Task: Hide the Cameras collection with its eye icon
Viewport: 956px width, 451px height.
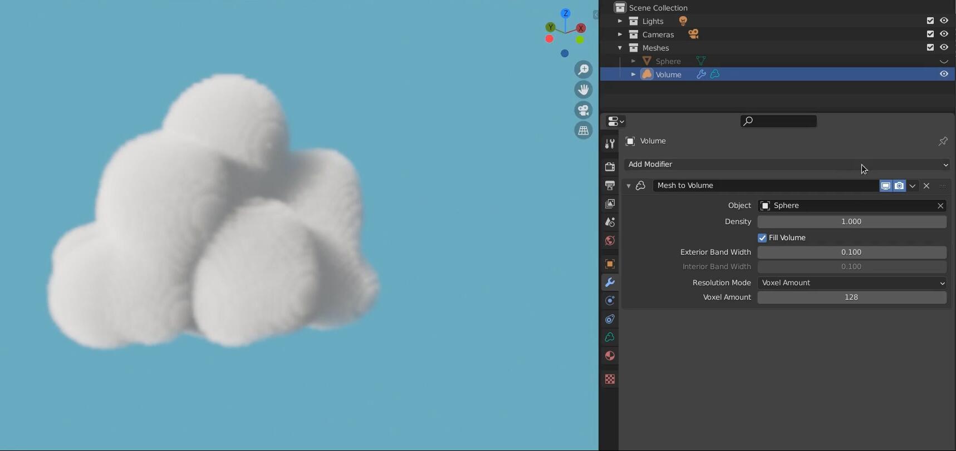Action: [944, 34]
